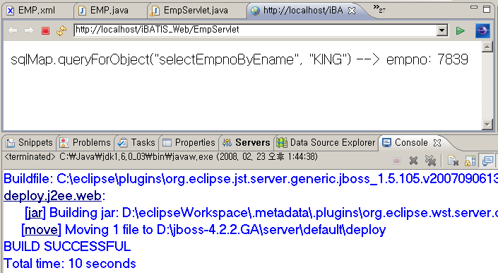Open the Problems view tab
The height and width of the screenshot is (273, 498).
85,143
